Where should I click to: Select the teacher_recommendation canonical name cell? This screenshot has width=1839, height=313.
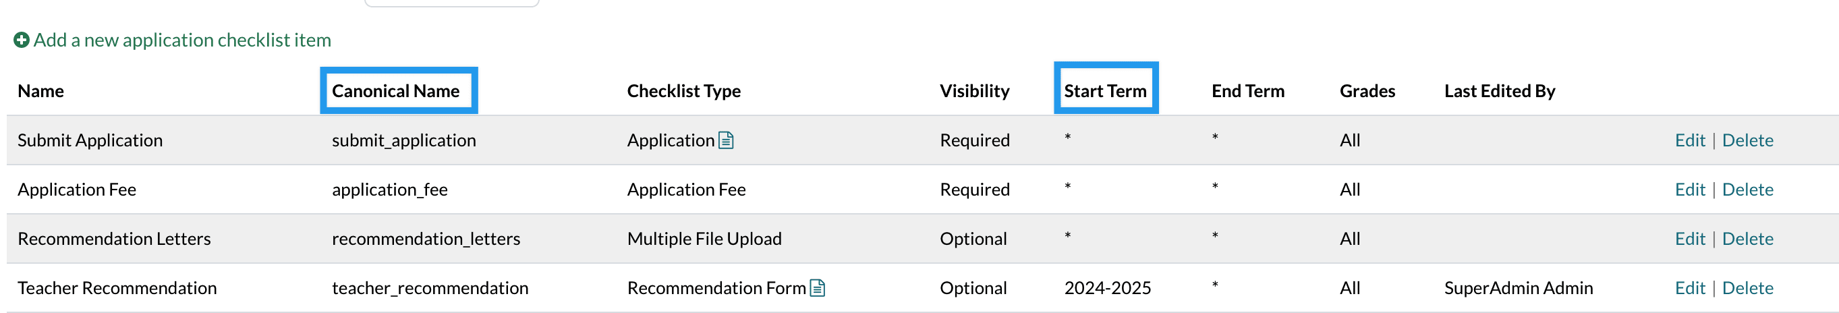(430, 288)
